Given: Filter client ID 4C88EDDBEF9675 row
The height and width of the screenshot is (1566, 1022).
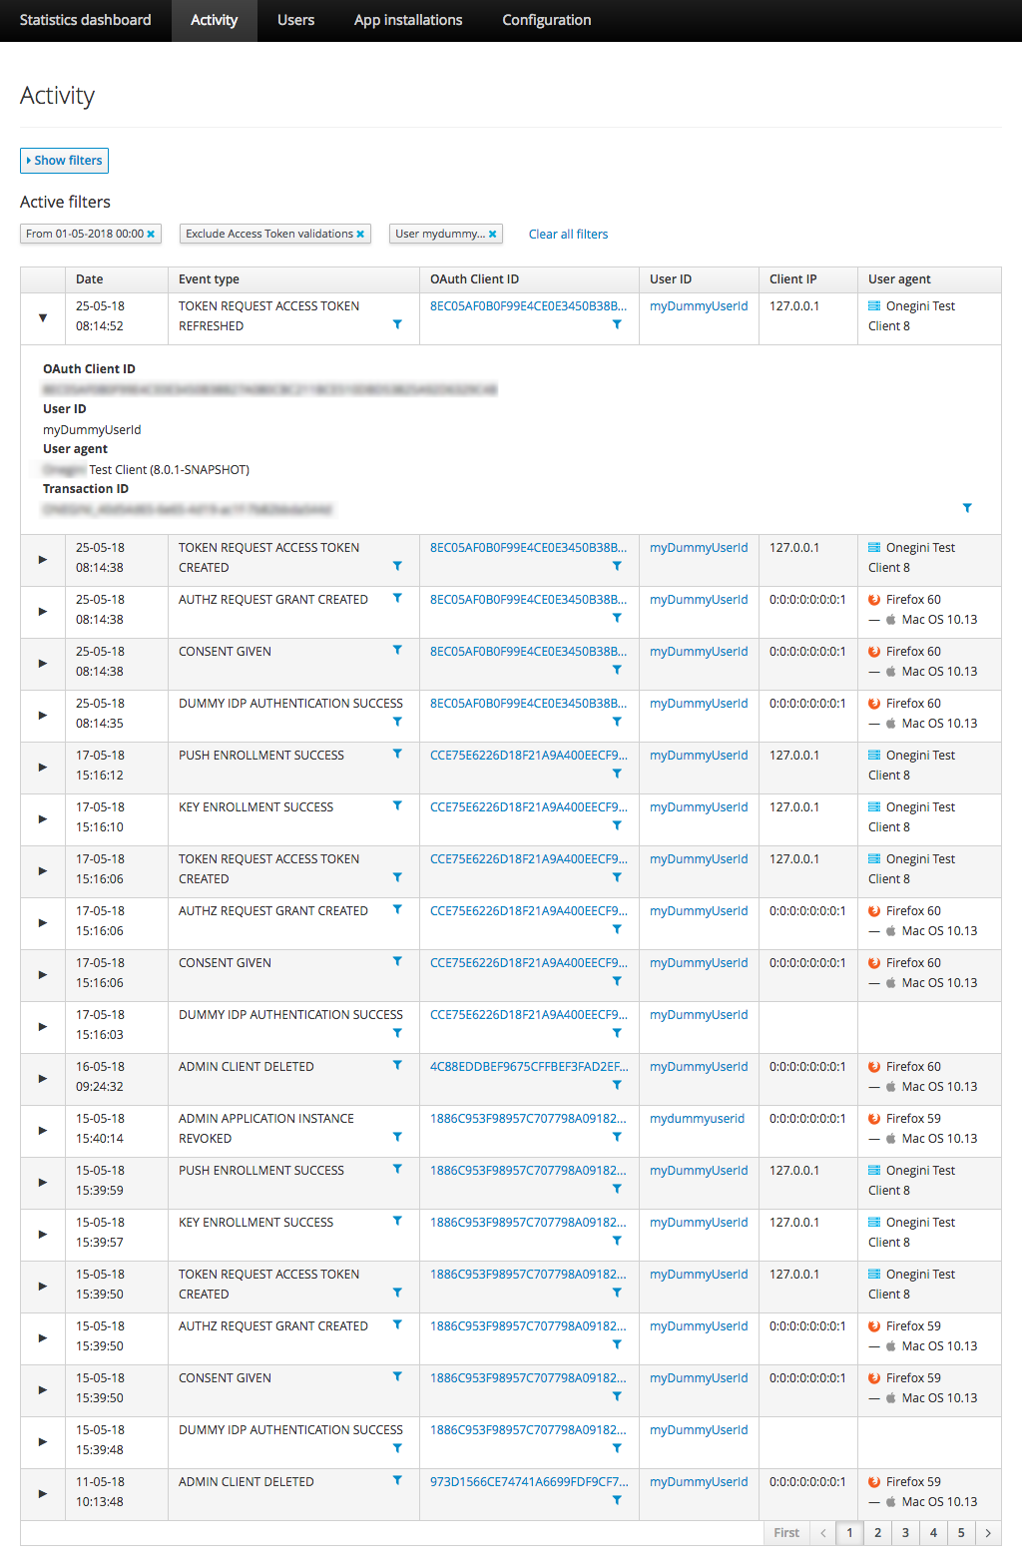Looking at the screenshot, I should point(617,1085).
